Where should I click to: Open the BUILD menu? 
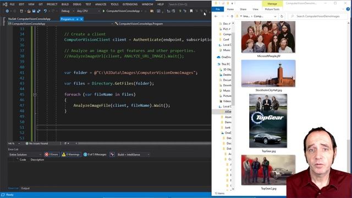[65, 4]
